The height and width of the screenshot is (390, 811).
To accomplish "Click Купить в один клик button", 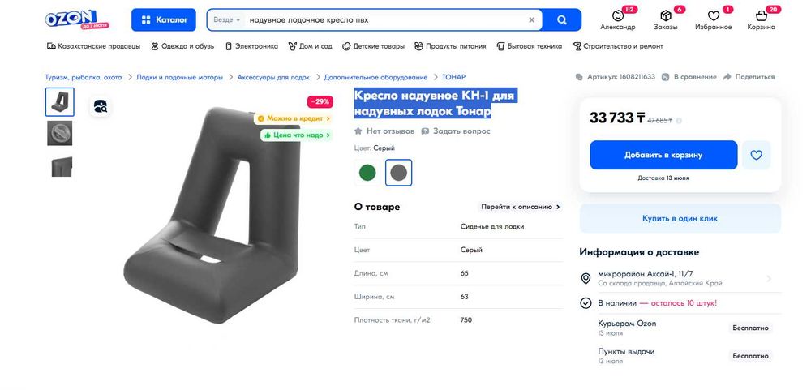I will click(680, 218).
